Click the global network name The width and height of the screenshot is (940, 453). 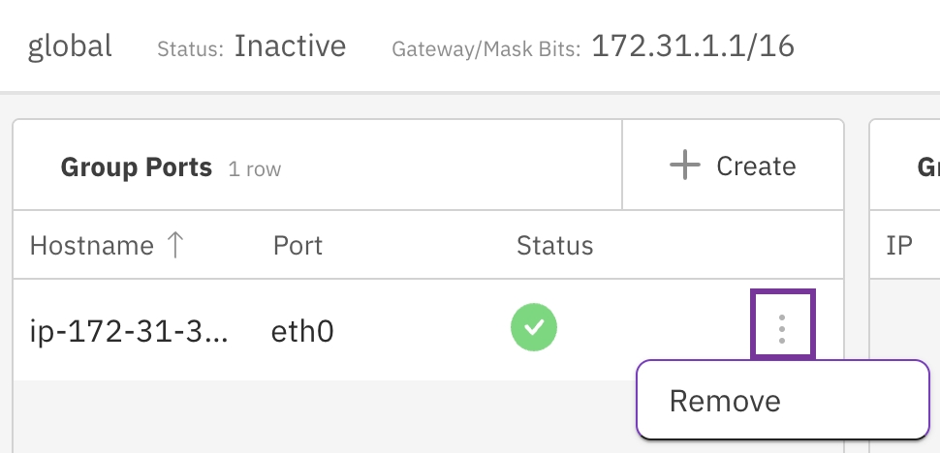(70, 45)
